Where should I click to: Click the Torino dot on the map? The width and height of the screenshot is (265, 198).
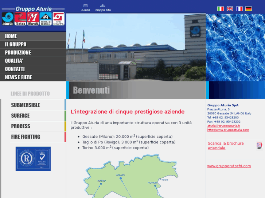pyautogui.click(x=101, y=184)
